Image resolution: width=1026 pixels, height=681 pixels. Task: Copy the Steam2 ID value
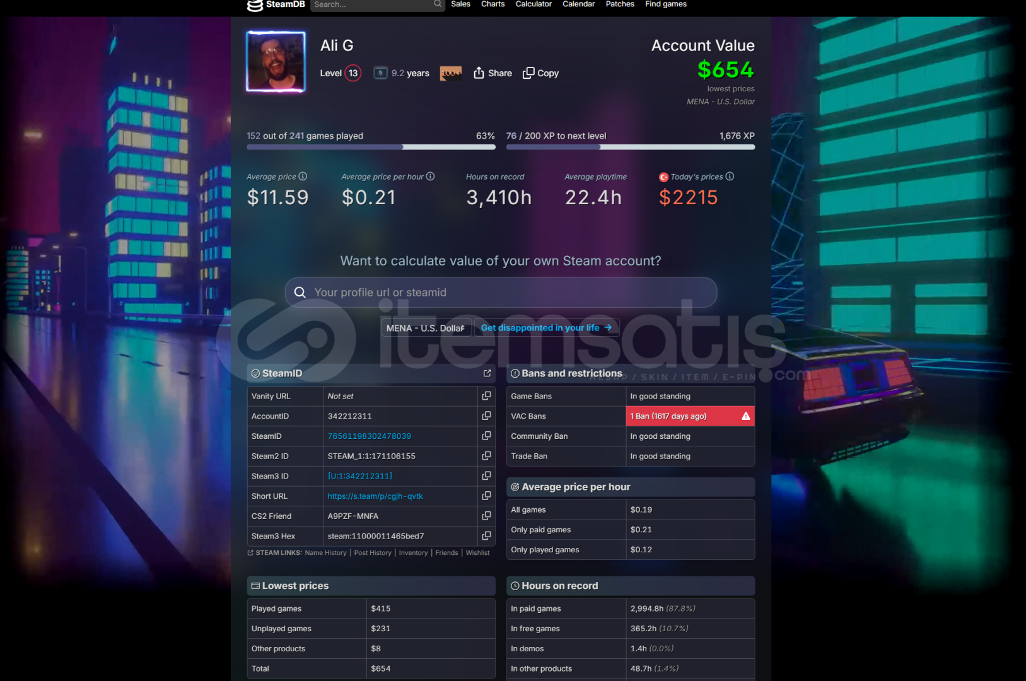click(x=486, y=456)
